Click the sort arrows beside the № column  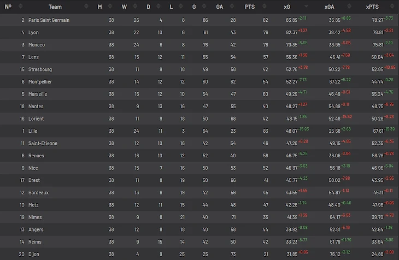click(x=20, y=7)
